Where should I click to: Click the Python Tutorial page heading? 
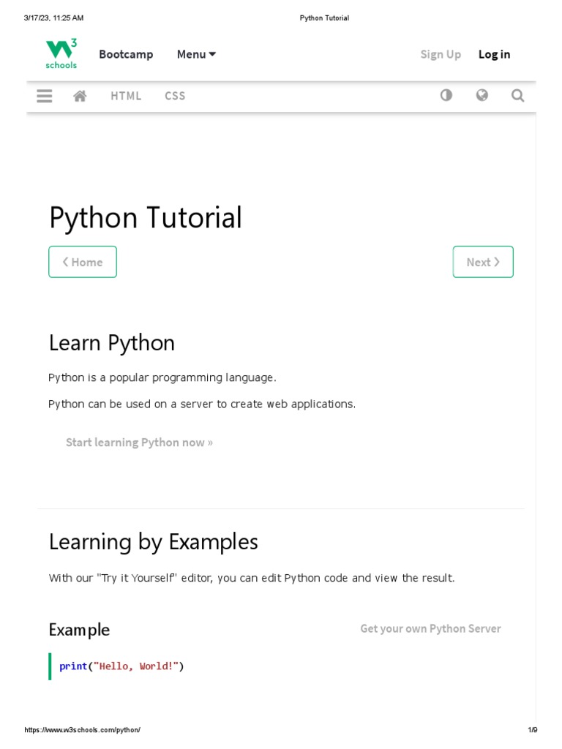(x=145, y=218)
